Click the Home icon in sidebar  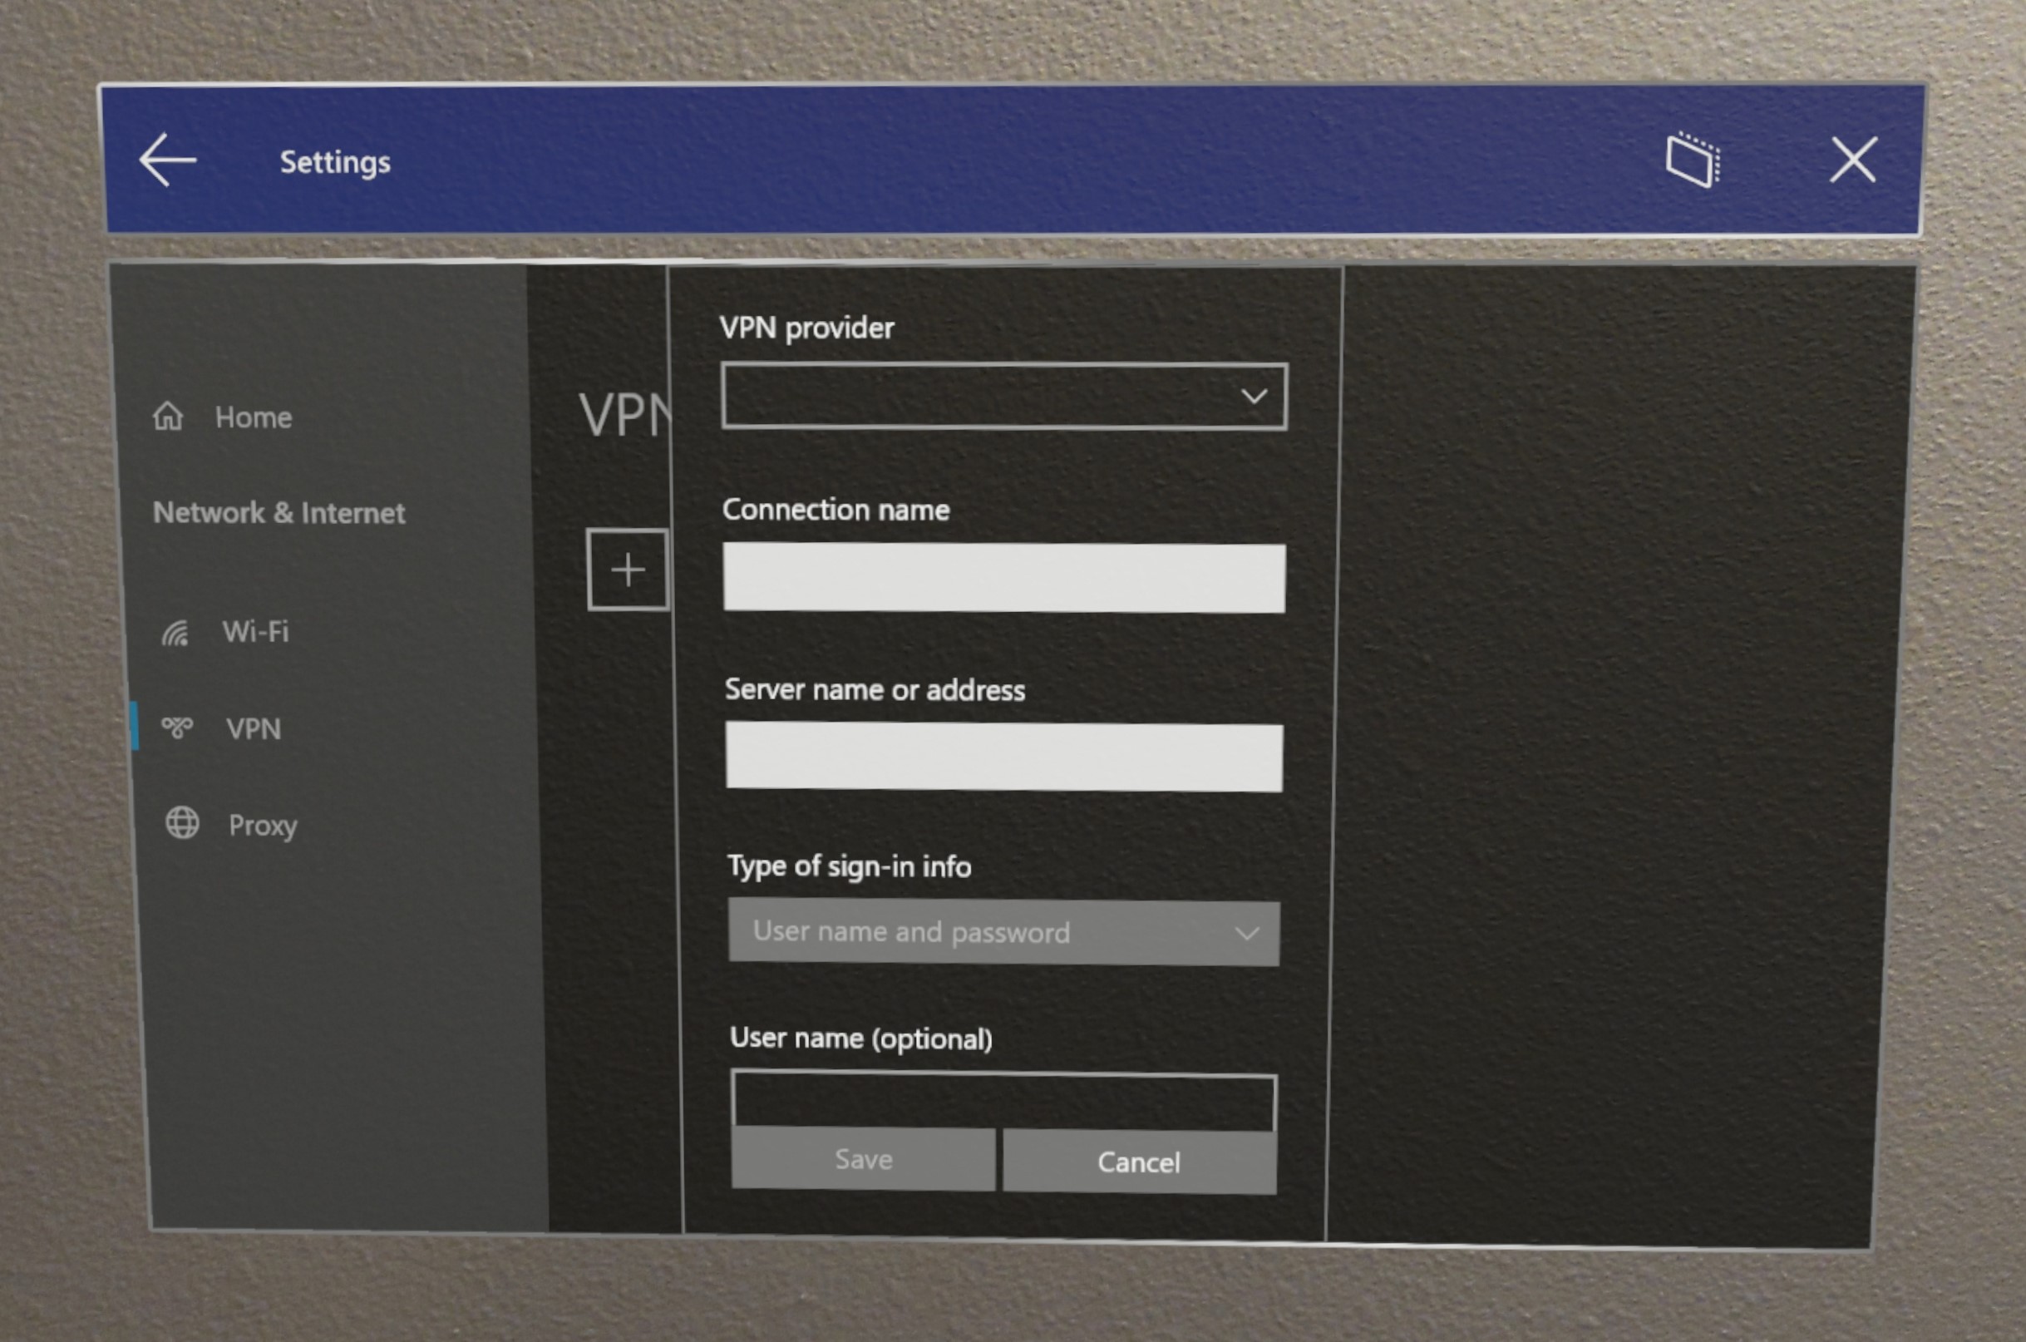coord(170,415)
